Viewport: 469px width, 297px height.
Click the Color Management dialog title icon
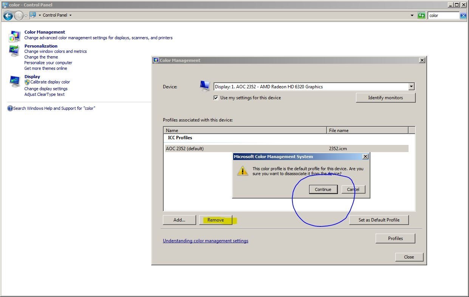[x=156, y=60]
